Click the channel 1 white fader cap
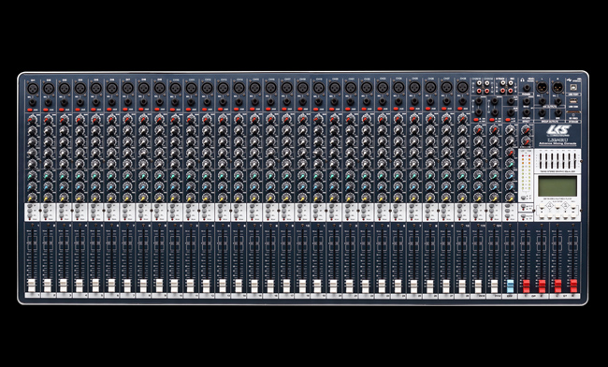 coord(32,286)
